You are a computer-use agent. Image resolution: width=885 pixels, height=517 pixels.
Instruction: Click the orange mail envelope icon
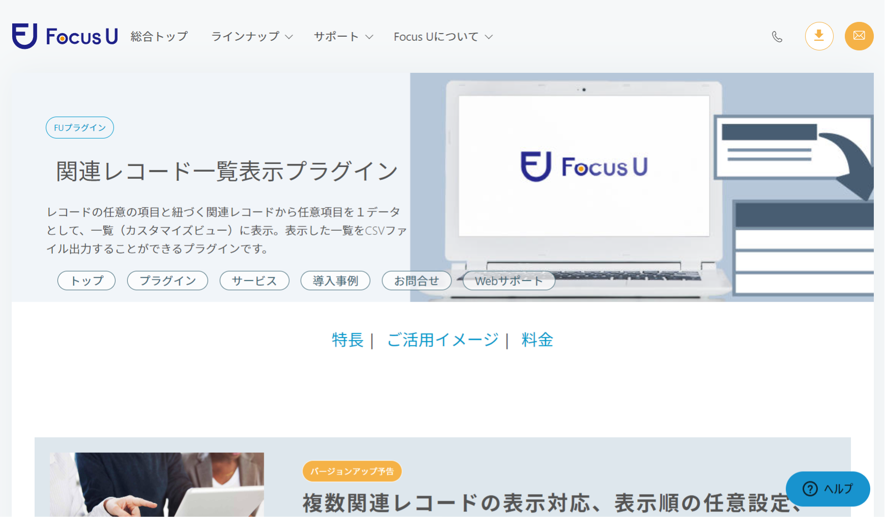click(859, 36)
